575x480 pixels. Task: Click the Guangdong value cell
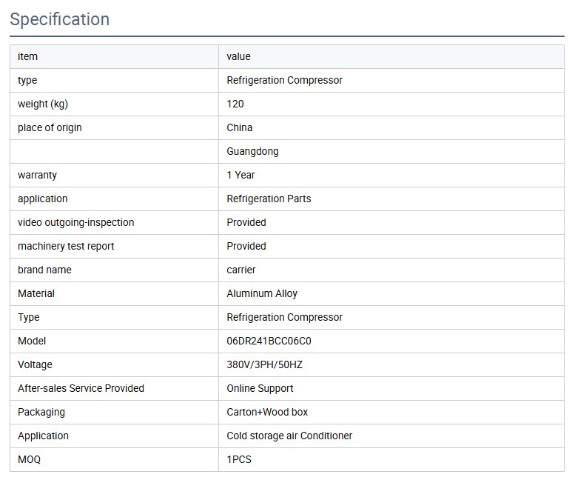pos(252,151)
